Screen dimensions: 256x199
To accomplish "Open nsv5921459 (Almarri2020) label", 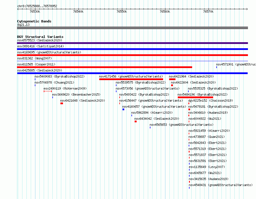I will [x=209, y=131].
